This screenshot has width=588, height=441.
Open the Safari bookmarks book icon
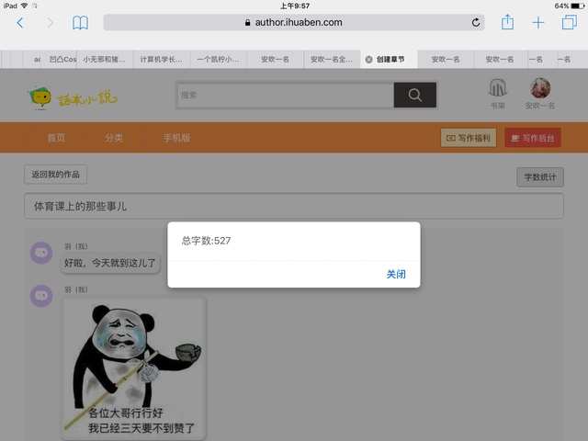81,22
